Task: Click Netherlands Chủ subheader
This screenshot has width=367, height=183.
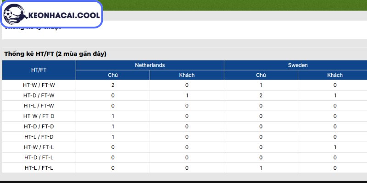Action: pos(113,75)
